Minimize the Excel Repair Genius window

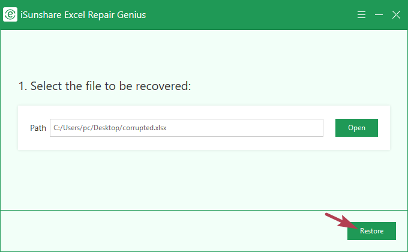(379, 14)
